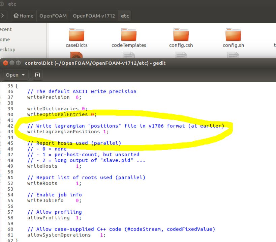The width and height of the screenshot is (276, 242).
Task: Select the etc path bar segment
Action: 125,16
